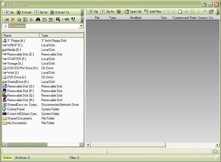Click the greyed checklist icon in the right toolbar
Image resolution: width=221 pixels, height=162 pixels.
point(199,12)
